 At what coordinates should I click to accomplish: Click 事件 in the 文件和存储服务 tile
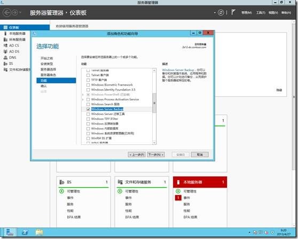point(129,198)
